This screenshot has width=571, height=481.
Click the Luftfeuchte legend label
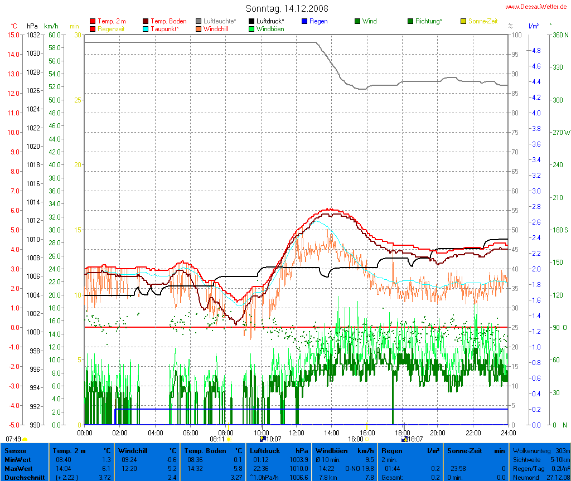pos(220,21)
